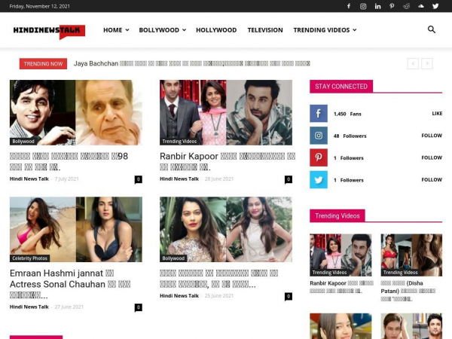
Task: Open the Jaya Bachchan trending headline
Action: pos(191,63)
